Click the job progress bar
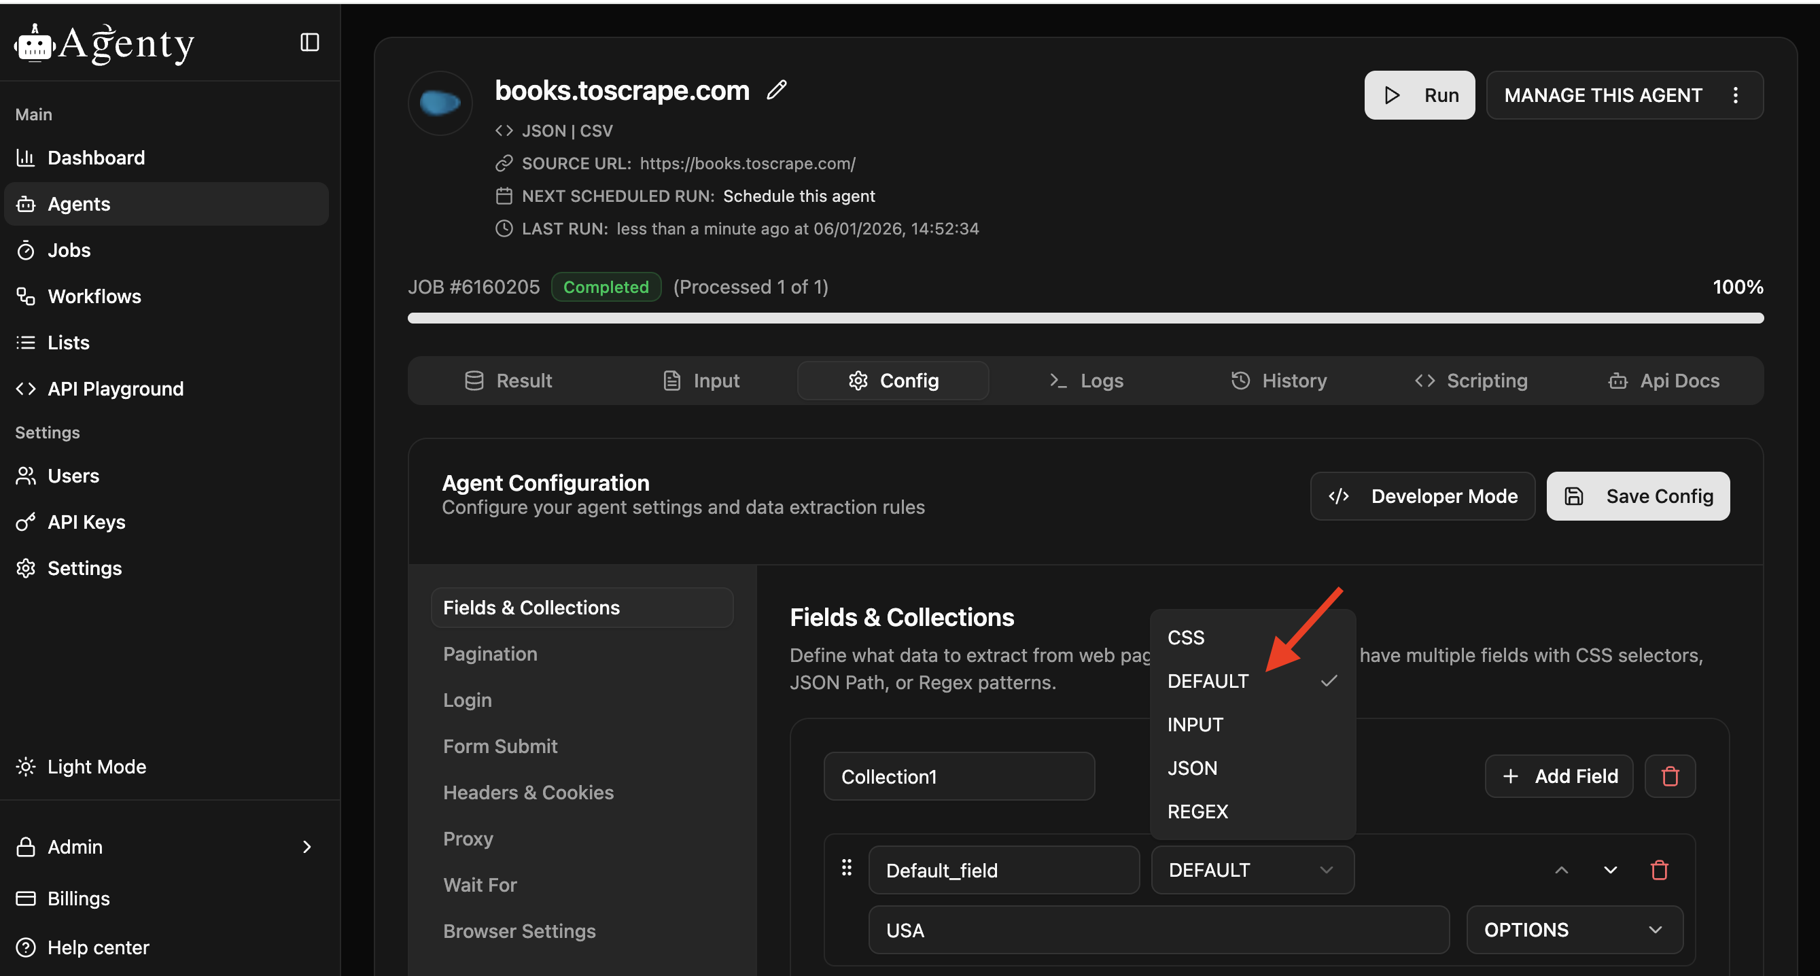The image size is (1820, 976). tap(1085, 318)
